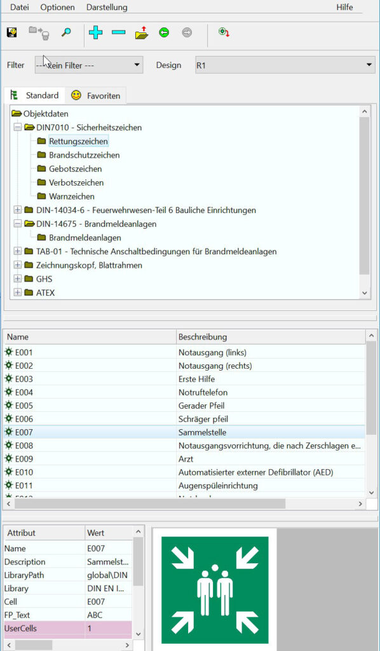The height and width of the screenshot is (651, 380).
Task: Click the FP_Text value ABC
Action: point(109,615)
